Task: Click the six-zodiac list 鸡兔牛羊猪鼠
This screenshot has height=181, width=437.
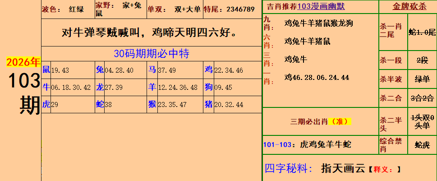Action: tap(307, 41)
